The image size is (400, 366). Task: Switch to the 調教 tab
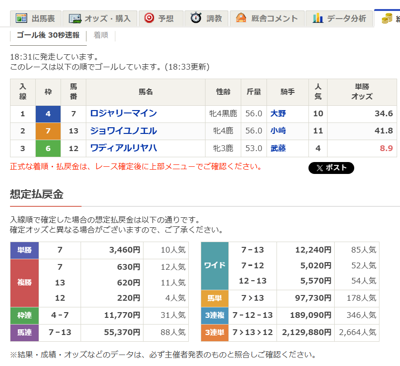click(206, 19)
